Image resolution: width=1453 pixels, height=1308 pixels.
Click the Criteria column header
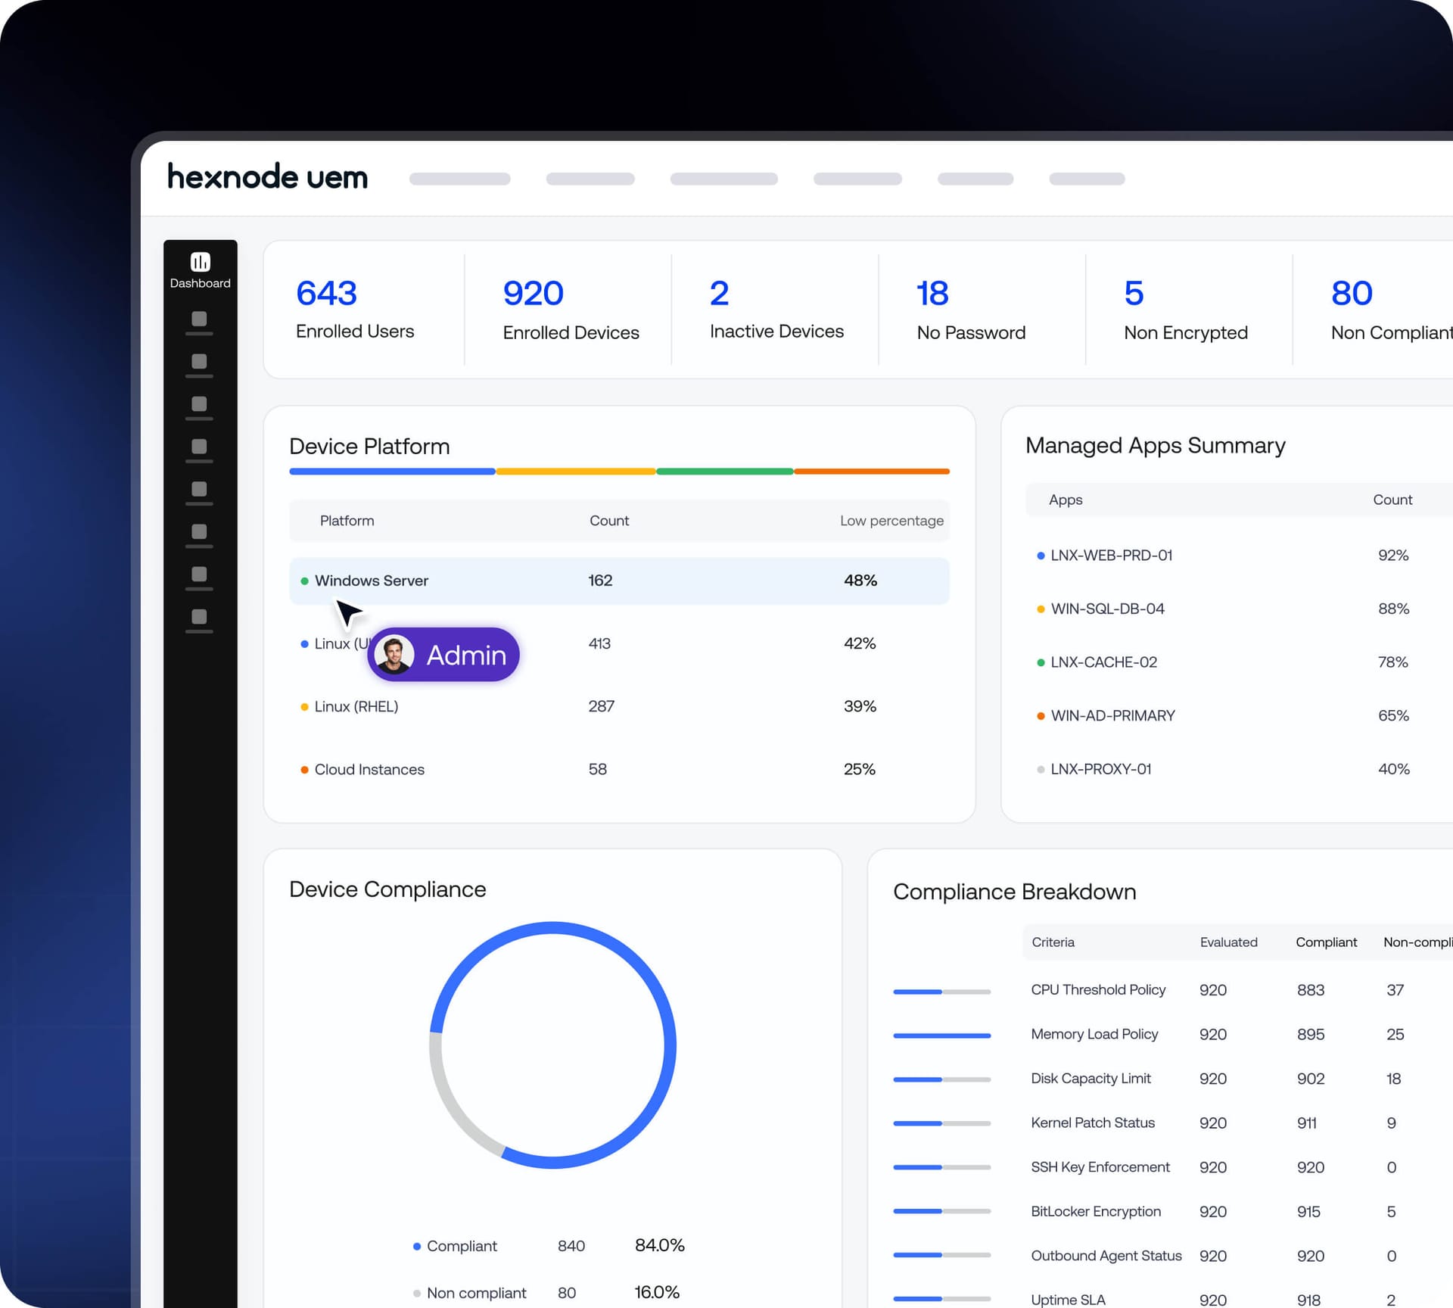(x=1053, y=942)
